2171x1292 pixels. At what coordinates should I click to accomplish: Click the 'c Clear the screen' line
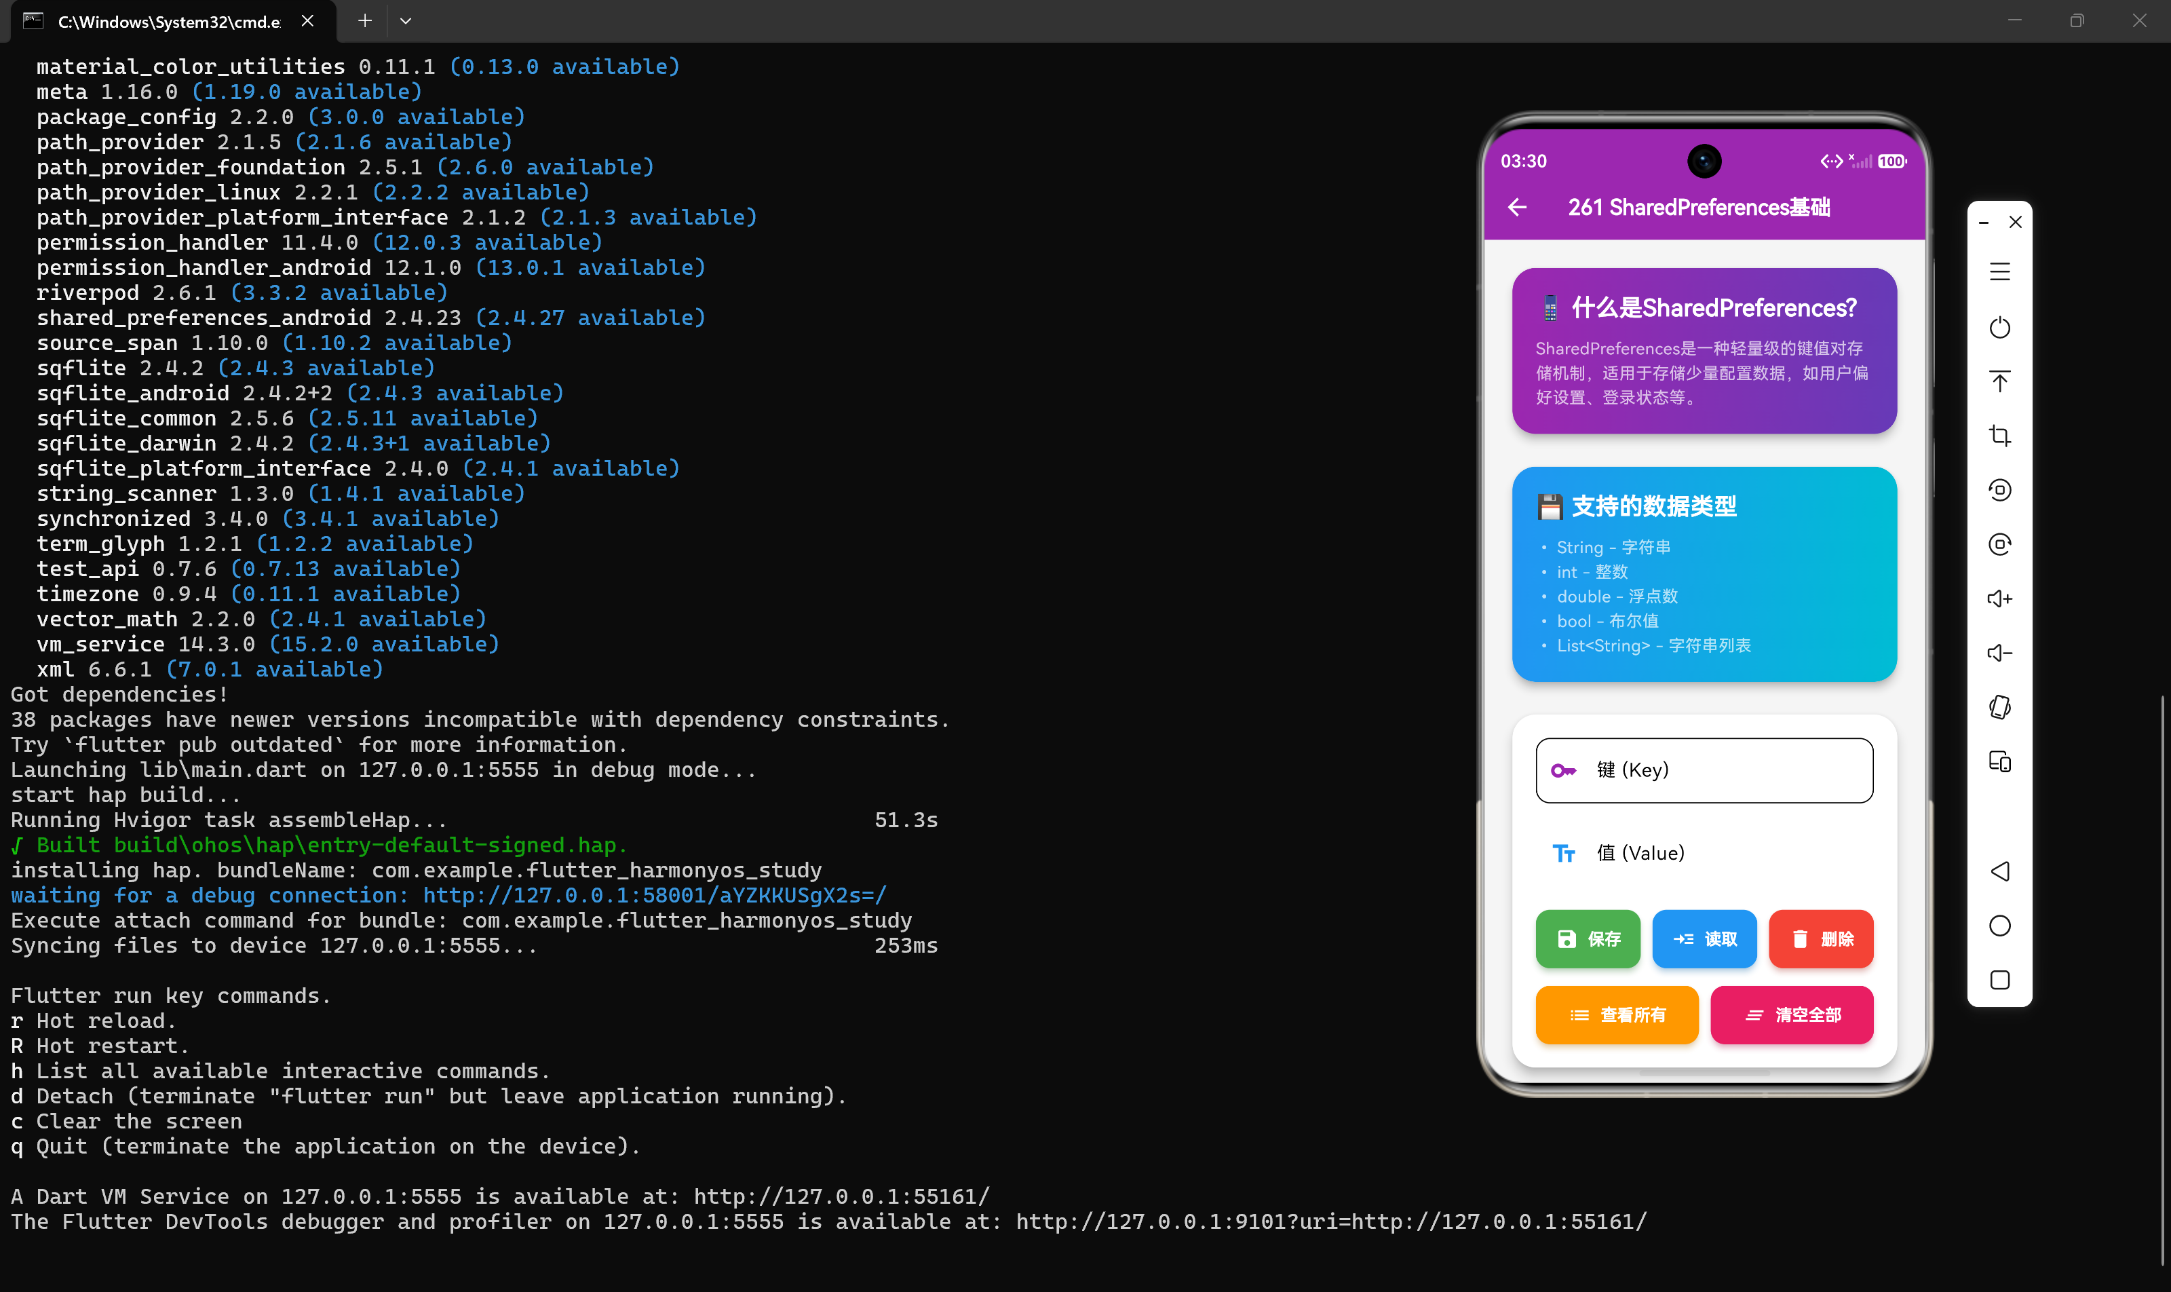coord(126,1122)
